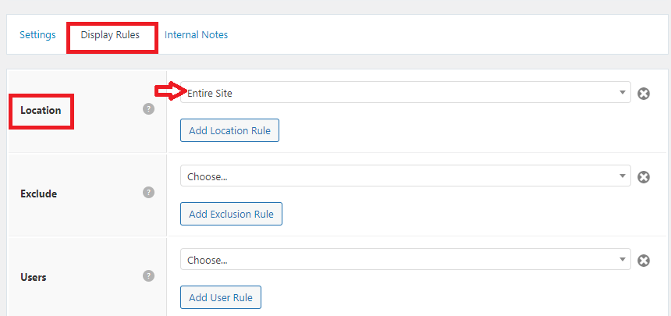Viewport: 671px width, 316px height.
Task: Remove the Entire Site location rule
Action: click(644, 94)
